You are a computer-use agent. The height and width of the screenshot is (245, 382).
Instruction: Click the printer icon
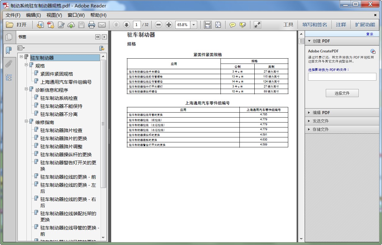pos(91,25)
